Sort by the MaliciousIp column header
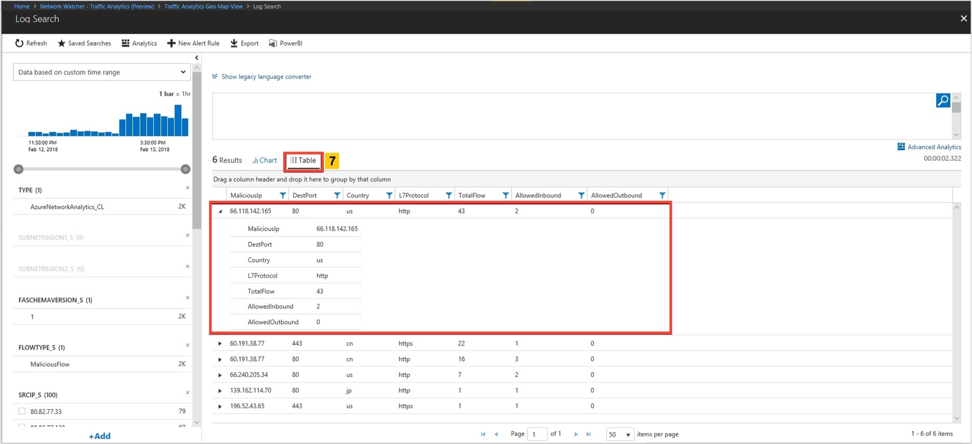Image resolution: width=972 pixels, height=444 pixels. click(x=246, y=196)
